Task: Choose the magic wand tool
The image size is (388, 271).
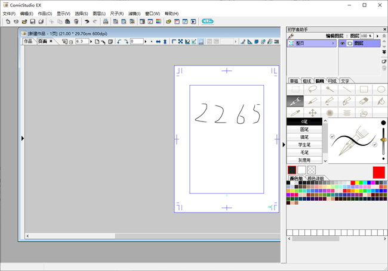Action: tap(330, 90)
